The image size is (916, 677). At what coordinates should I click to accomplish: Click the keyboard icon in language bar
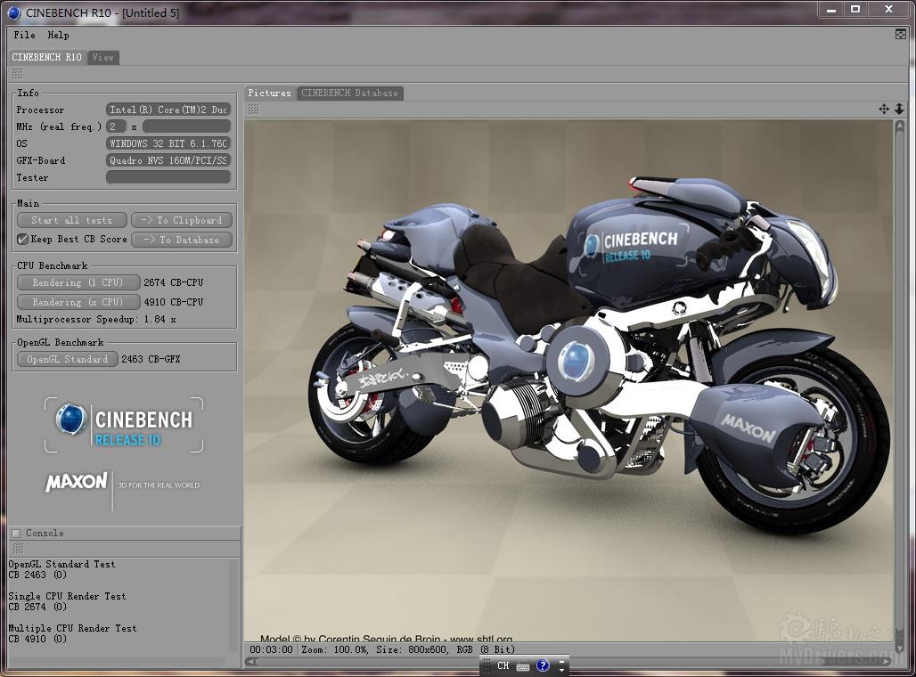tap(523, 666)
